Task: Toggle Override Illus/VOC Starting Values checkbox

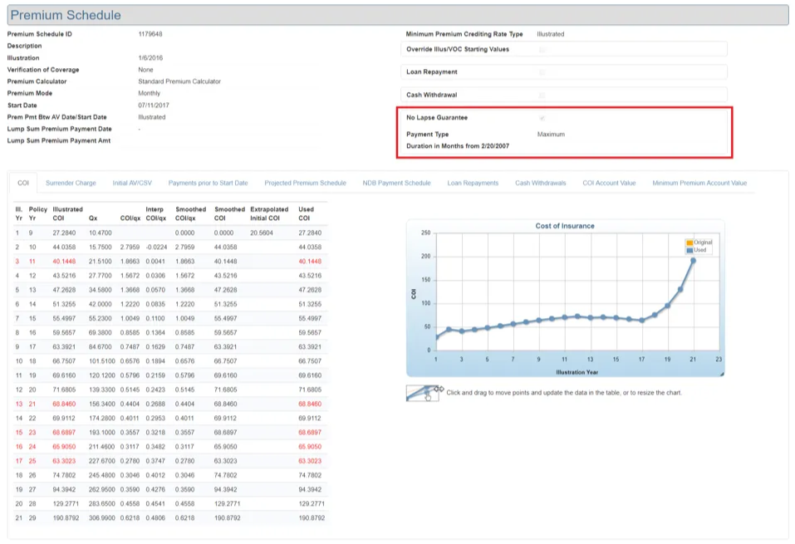Action: click(542, 50)
